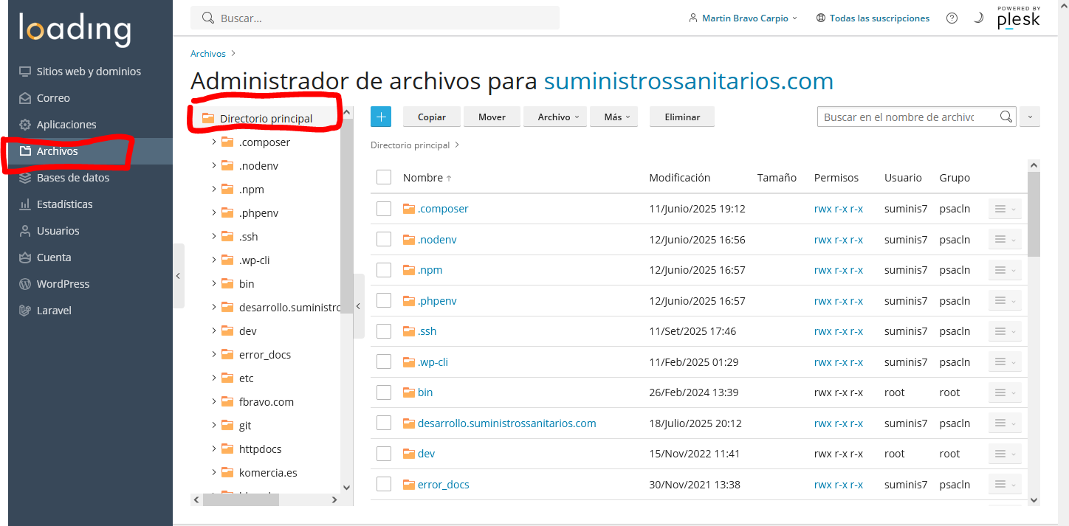Click the plus icon to create a new file
This screenshot has height=526, width=1069.
(381, 117)
